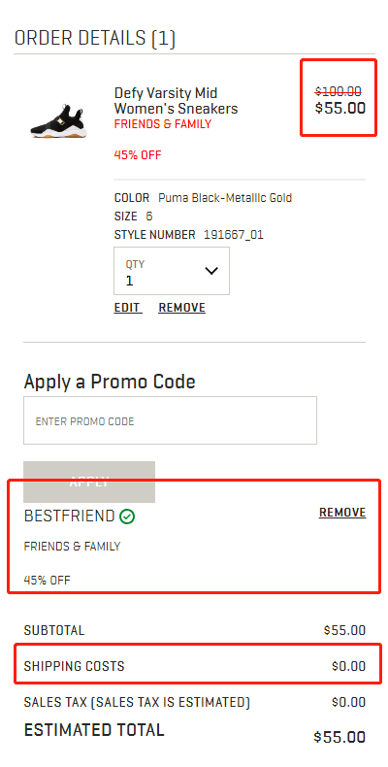Click the $55.00 discounted item price
Viewport: 388px width, 767px height.
coord(340,108)
